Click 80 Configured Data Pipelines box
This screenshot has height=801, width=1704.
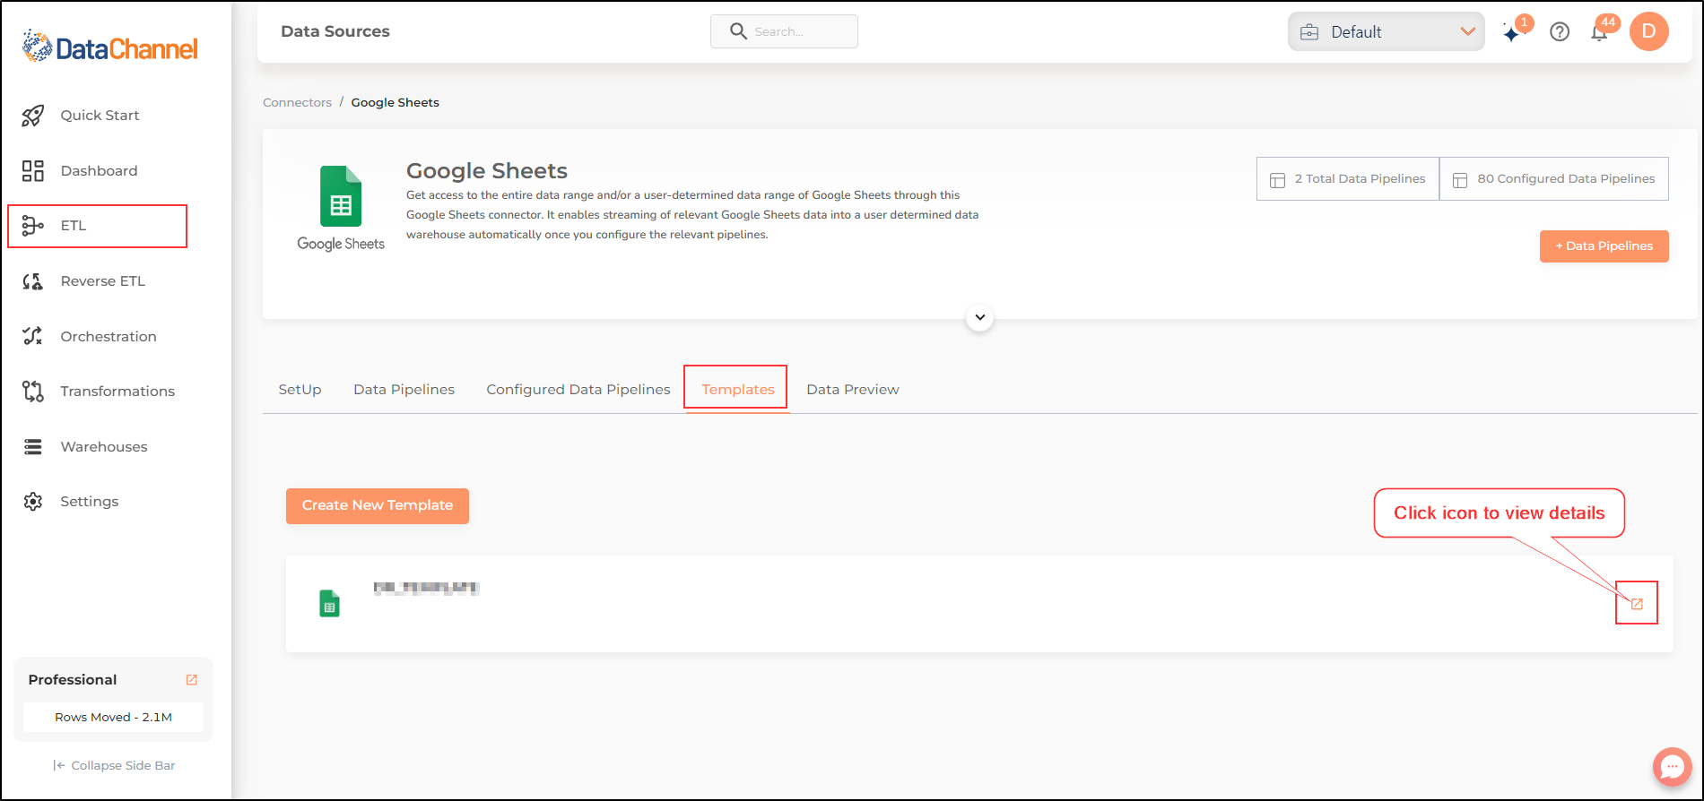(x=1554, y=179)
